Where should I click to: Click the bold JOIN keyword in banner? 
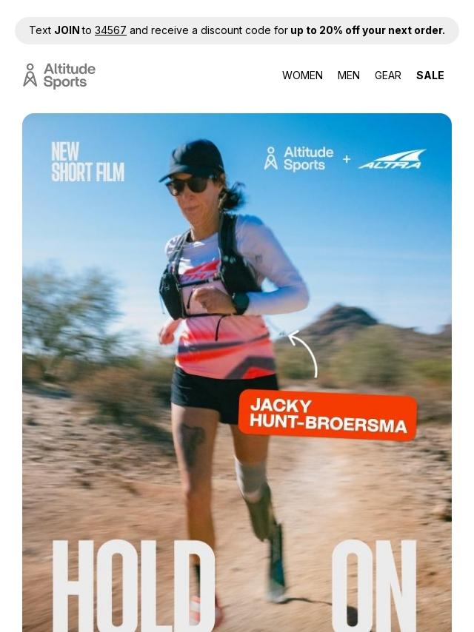point(67,30)
